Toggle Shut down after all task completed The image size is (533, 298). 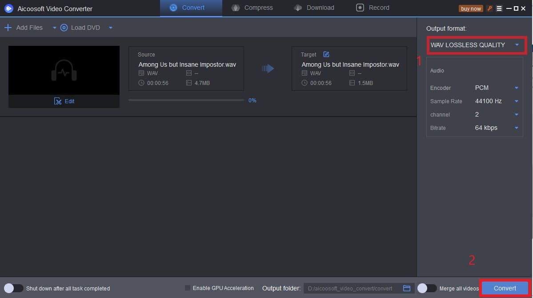13,288
